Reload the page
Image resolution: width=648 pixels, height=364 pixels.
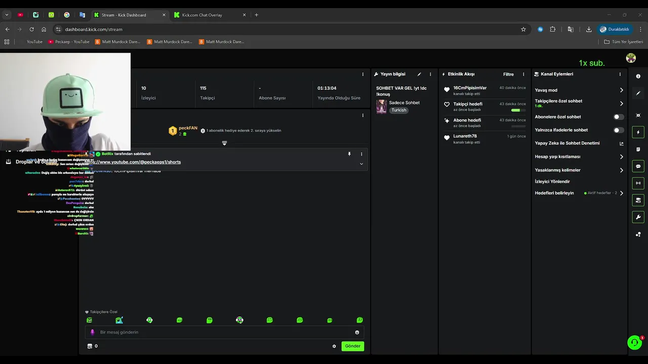(x=31, y=29)
